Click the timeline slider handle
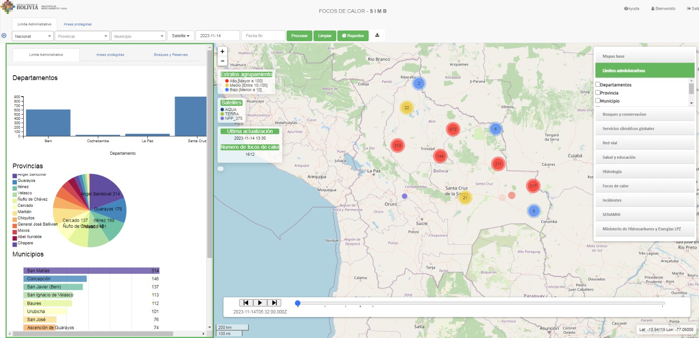699x338 pixels. (x=298, y=303)
